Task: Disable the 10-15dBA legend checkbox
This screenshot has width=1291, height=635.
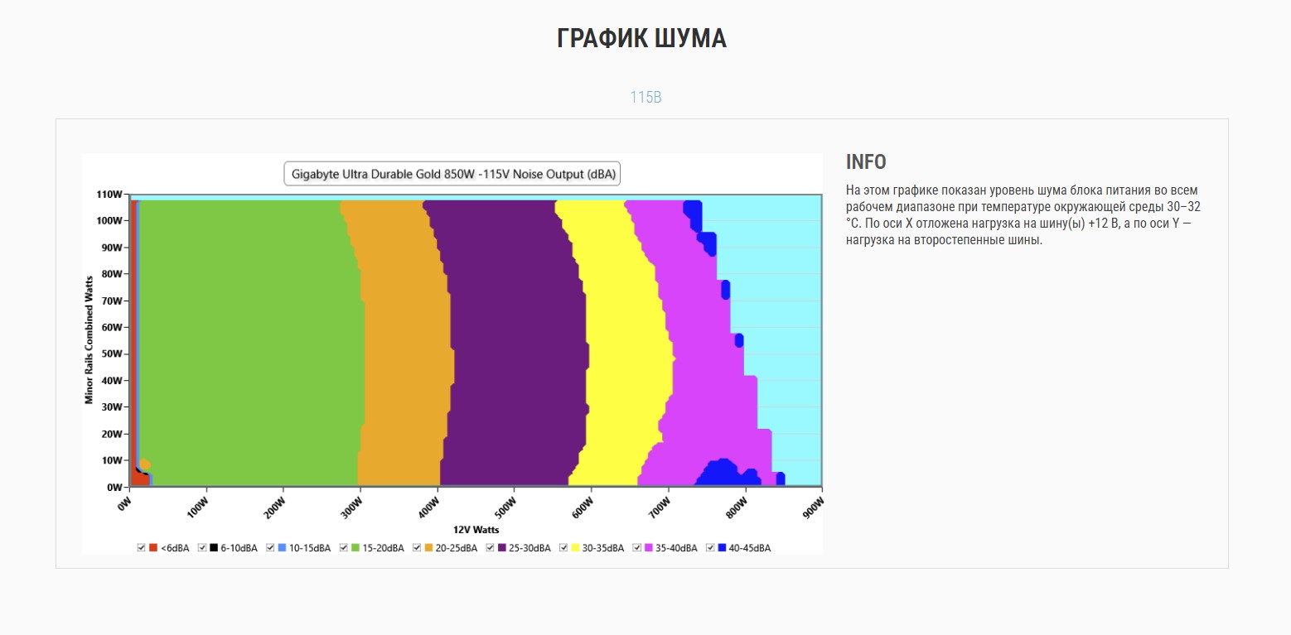Action: tap(270, 548)
